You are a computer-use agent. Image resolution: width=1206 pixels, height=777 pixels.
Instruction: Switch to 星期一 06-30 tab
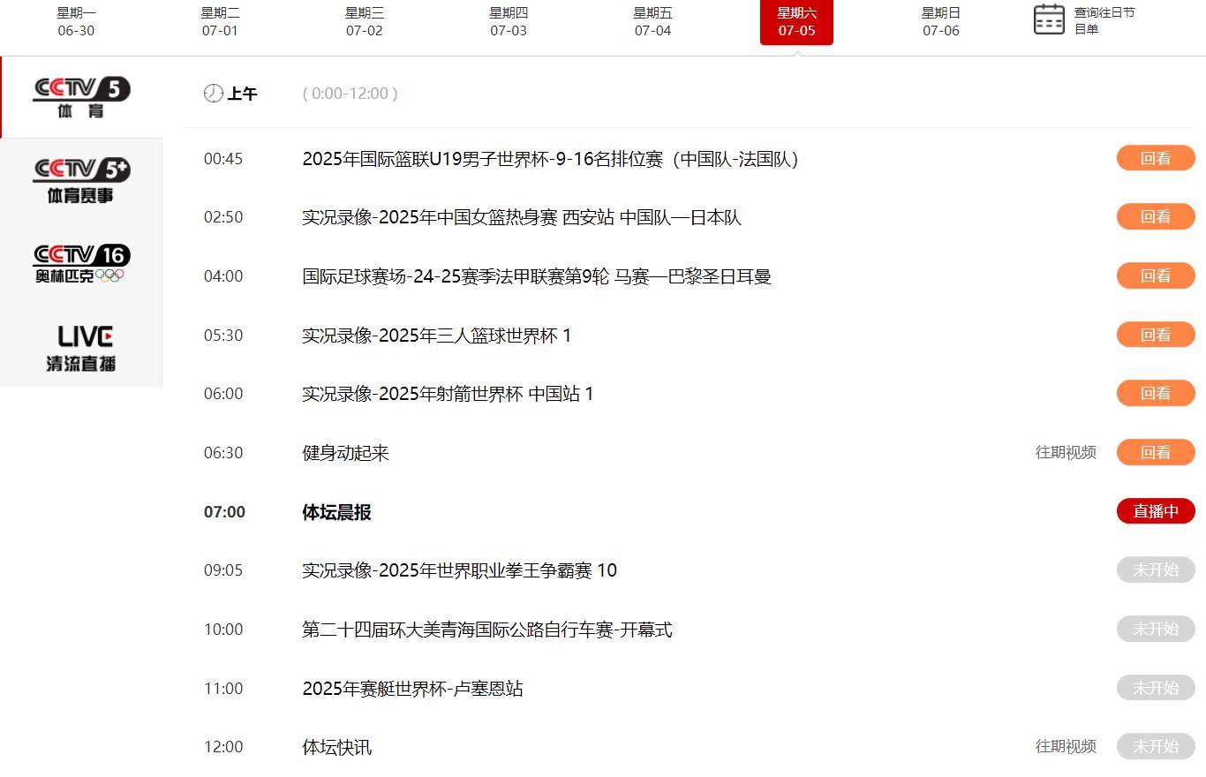(x=76, y=22)
